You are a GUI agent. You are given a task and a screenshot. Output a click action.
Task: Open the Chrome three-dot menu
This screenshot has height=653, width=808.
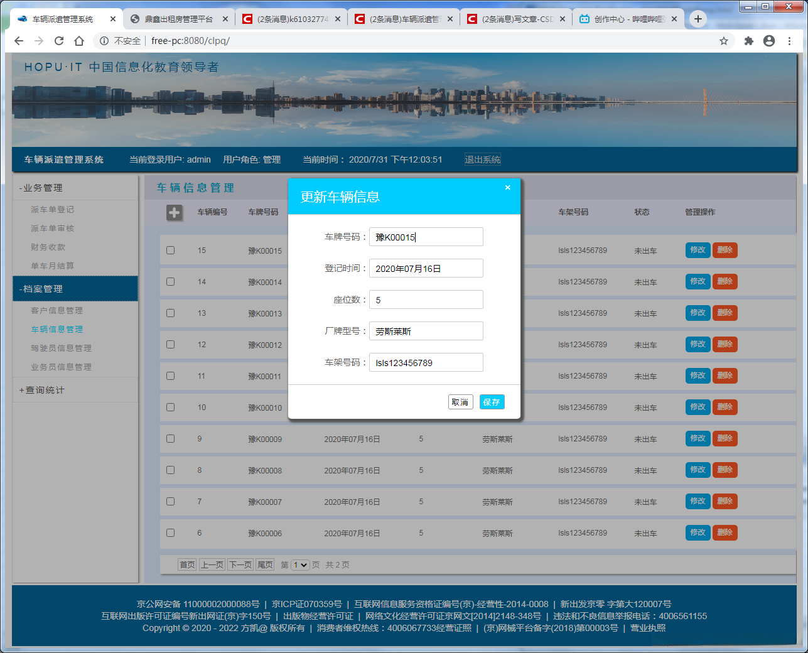tap(790, 41)
